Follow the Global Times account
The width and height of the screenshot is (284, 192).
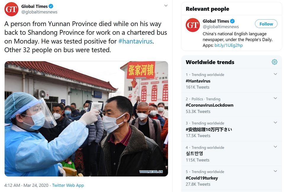click(x=266, y=24)
